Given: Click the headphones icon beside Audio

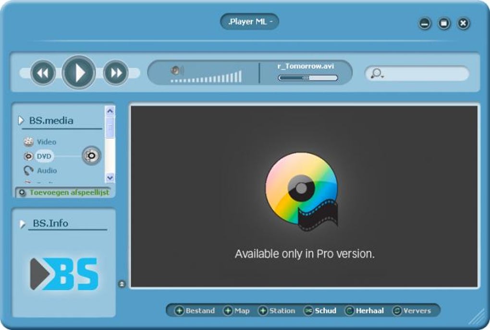Looking at the screenshot, I should click(x=28, y=171).
